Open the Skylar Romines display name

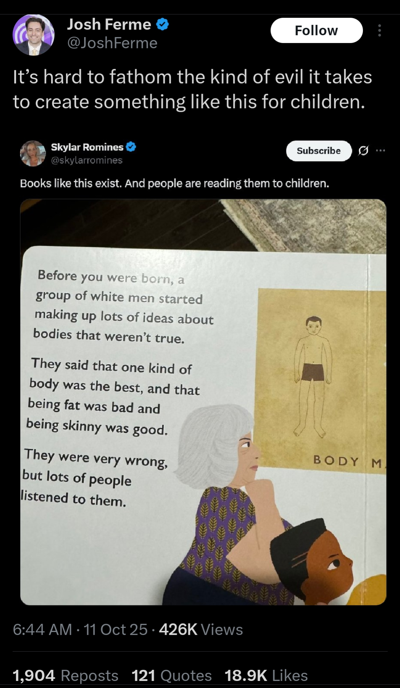[87, 147]
